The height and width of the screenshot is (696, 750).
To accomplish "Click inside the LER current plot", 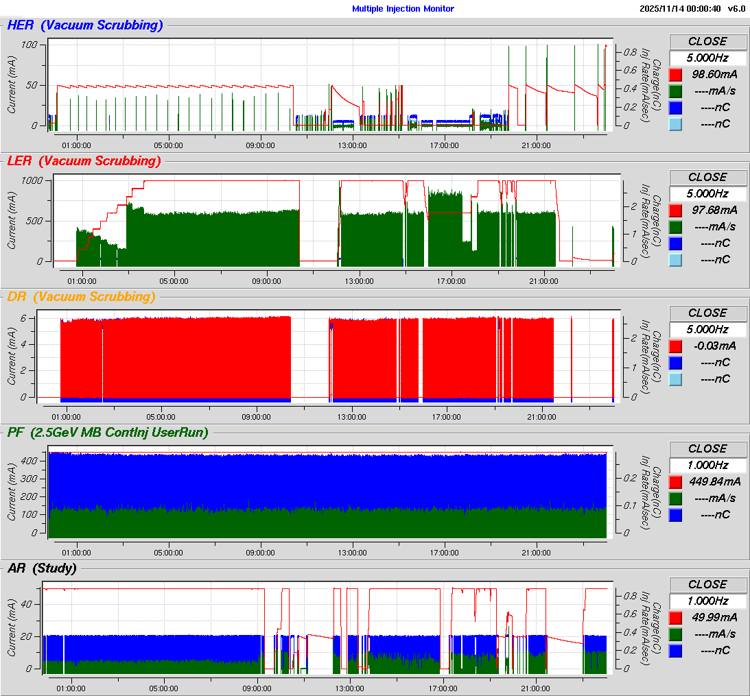I will (x=337, y=221).
